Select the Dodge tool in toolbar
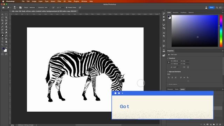Viewport: 224px width, 126px height. (2, 36)
